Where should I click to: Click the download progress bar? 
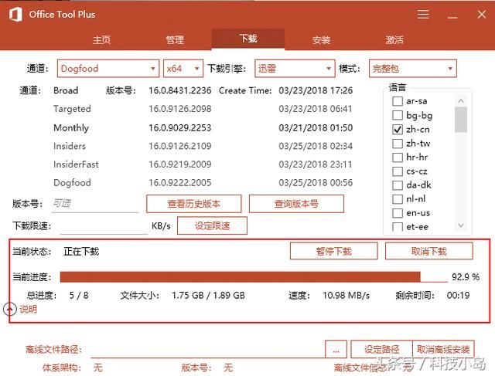[x=254, y=277]
